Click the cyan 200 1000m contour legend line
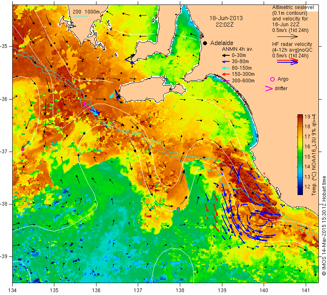The width and height of the screenshot is (327, 295). [x=80, y=16]
